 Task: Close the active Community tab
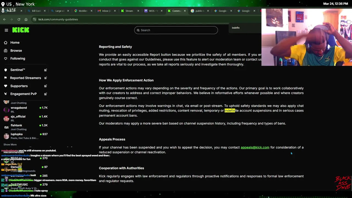[x=185, y=11]
